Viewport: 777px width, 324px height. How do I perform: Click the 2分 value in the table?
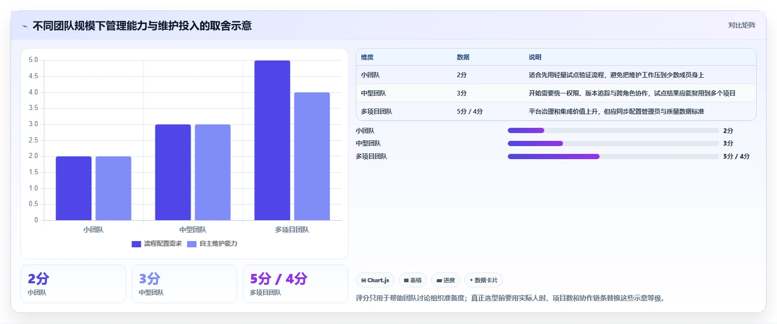[x=462, y=75]
